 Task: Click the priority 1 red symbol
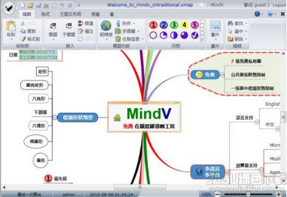(153, 25)
